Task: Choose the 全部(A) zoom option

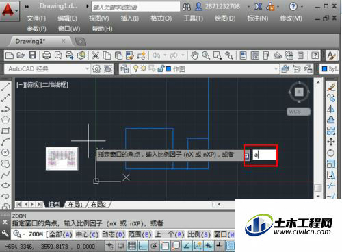Action: click(61, 234)
